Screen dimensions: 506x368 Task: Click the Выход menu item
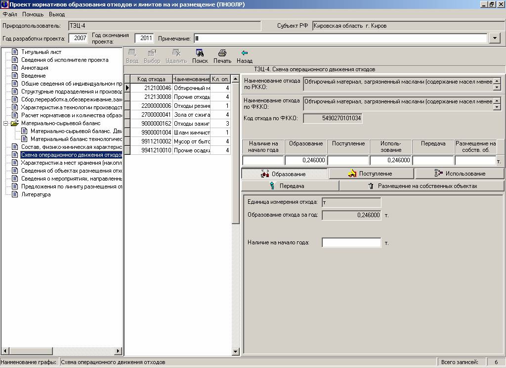point(57,14)
